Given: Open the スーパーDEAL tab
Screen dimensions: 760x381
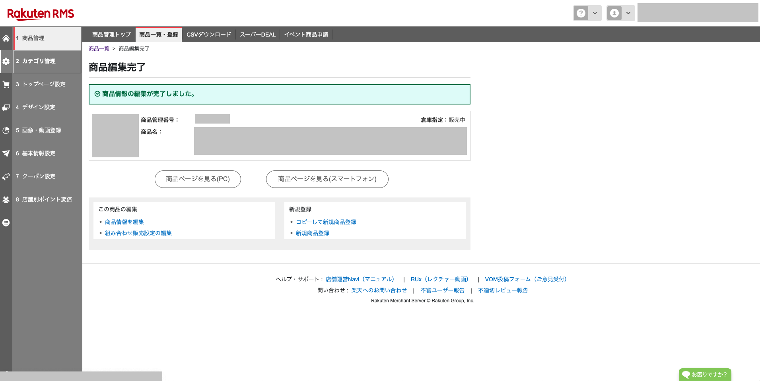Looking at the screenshot, I should [257, 35].
